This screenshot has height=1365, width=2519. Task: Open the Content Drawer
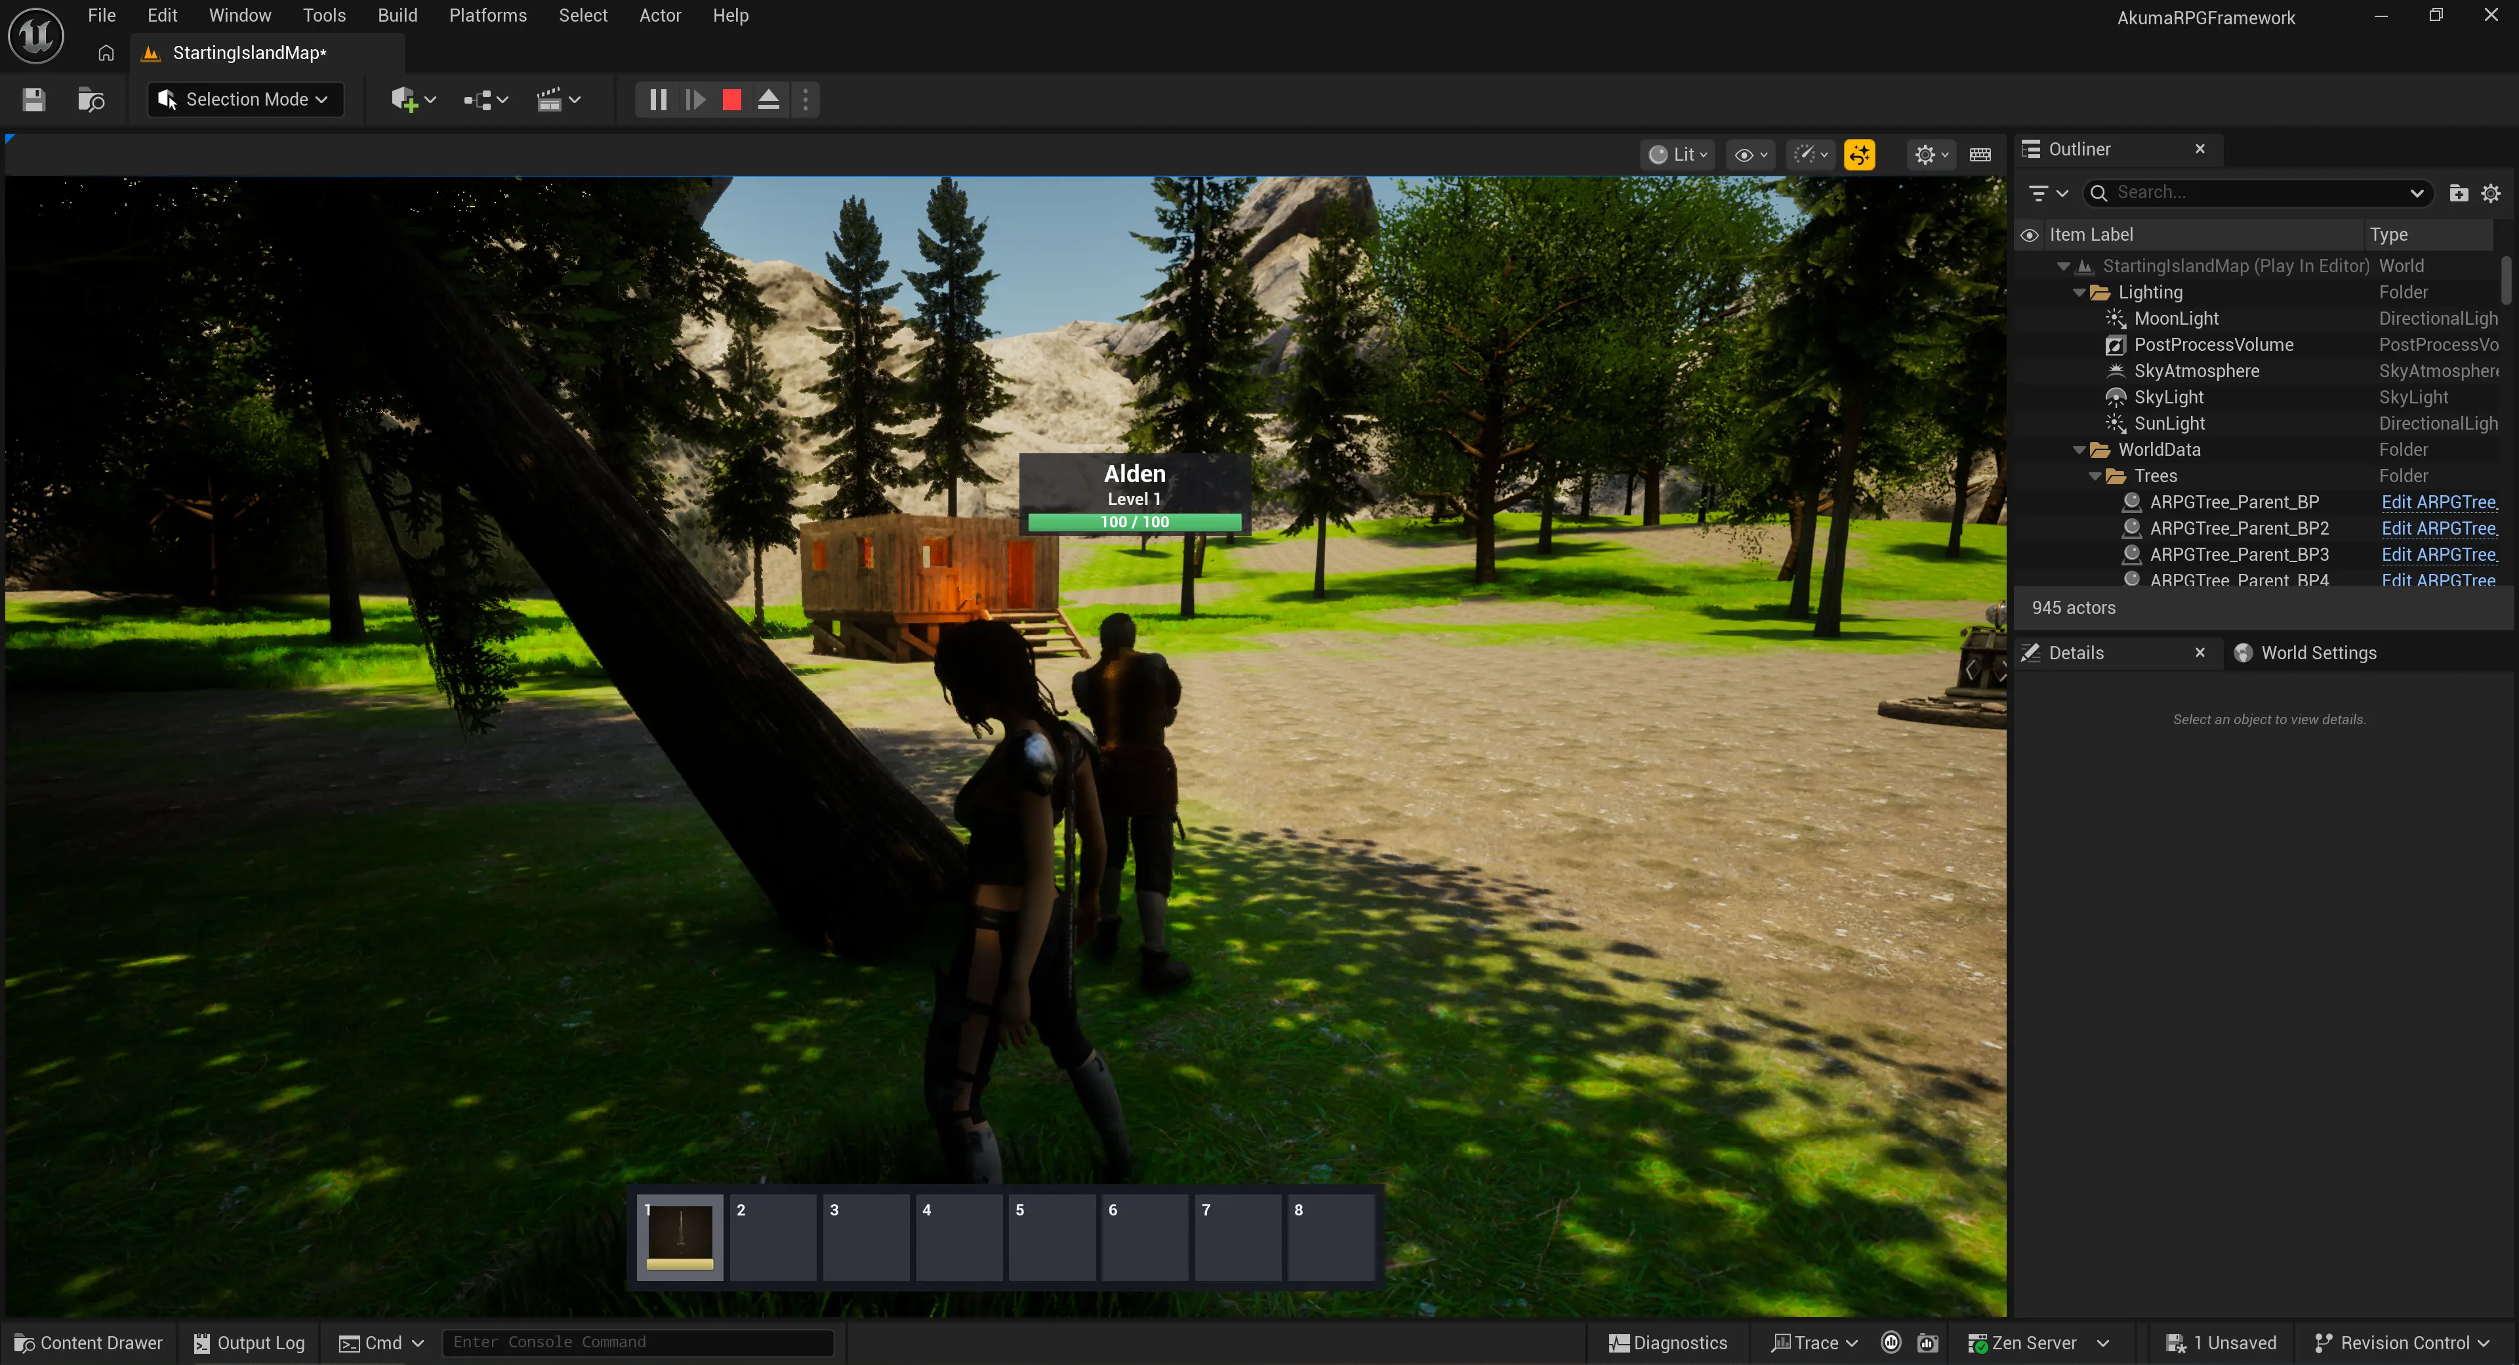pos(89,1343)
